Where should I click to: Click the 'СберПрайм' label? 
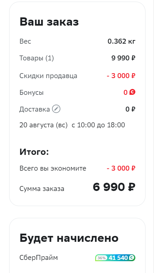pyautogui.click(x=39, y=258)
